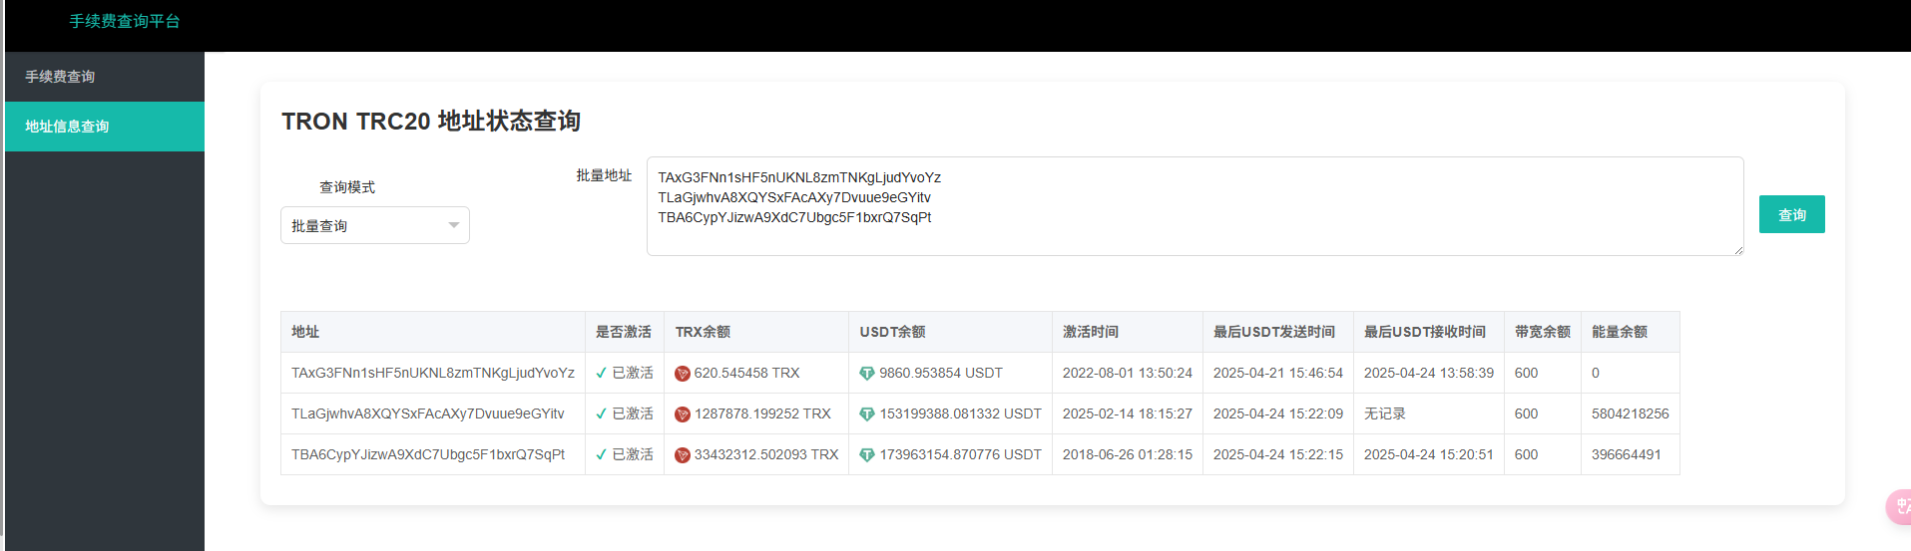Screen dimensions: 1911x551
Task: Click the 是否激活 column header
Action: [x=624, y=332]
